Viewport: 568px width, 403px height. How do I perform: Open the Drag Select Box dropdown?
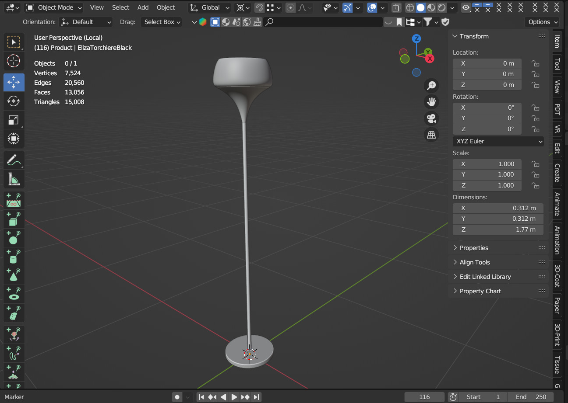pyautogui.click(x=161, y=22)
